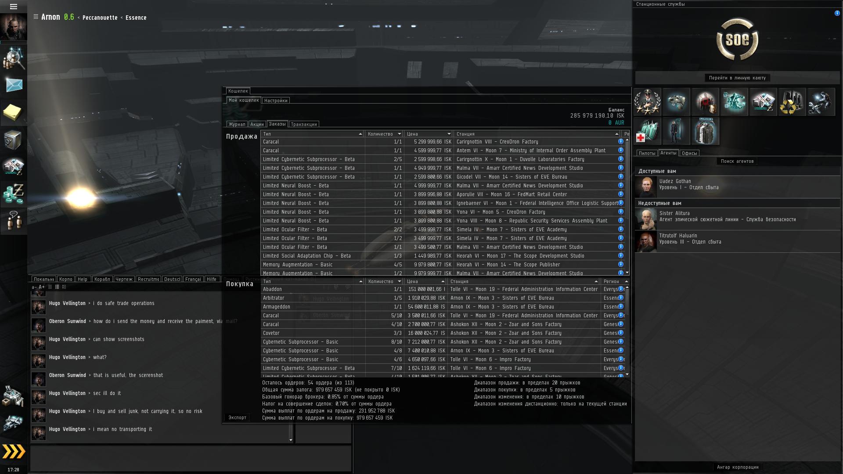
Task: Toggle small portrait chat display mode
Action: [57, 287]
